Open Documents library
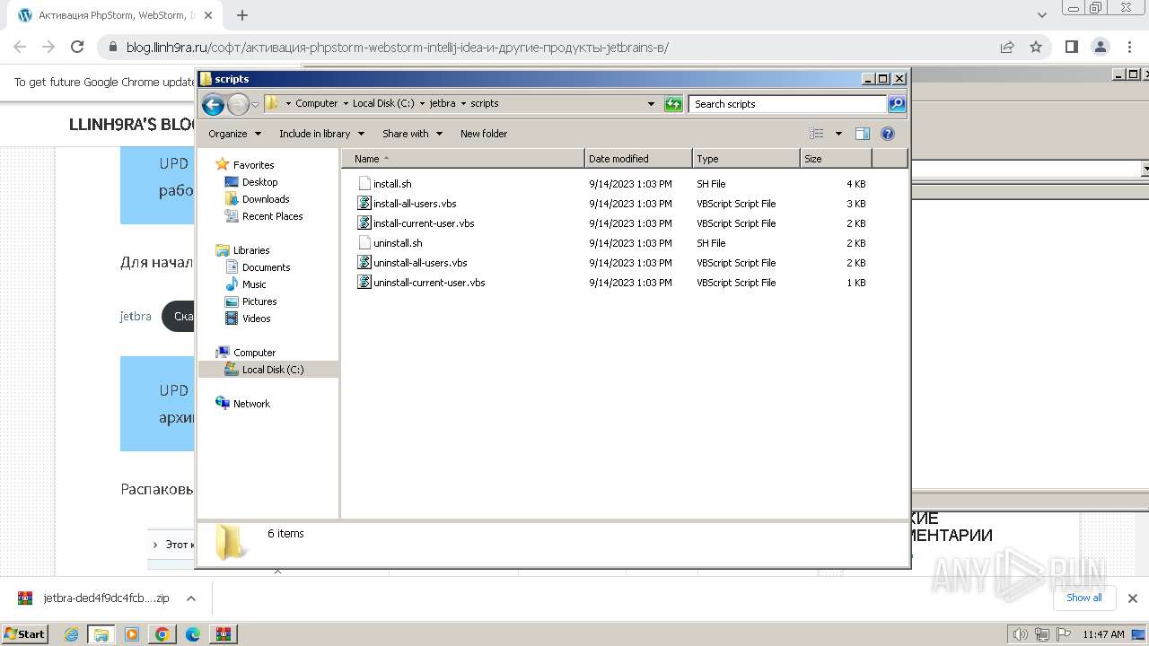 click(266, 267)
